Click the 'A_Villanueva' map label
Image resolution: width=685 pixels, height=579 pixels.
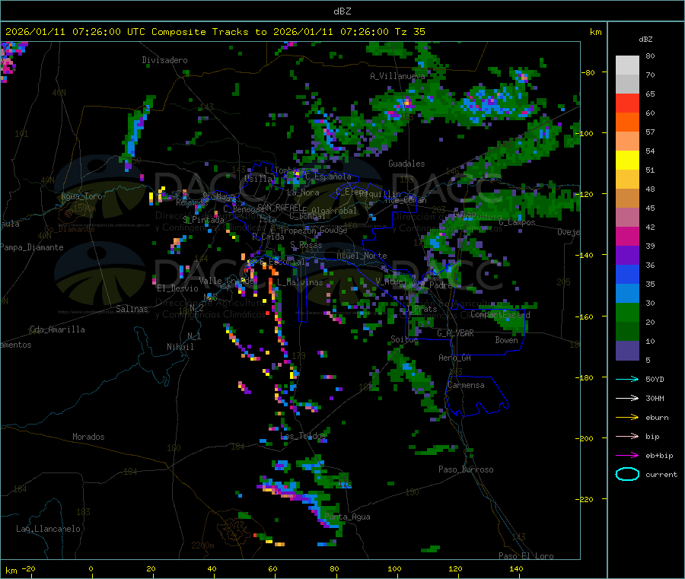[397, 76]
